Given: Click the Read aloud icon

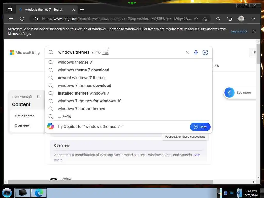Looking at the screenshot, I should 196,19.
